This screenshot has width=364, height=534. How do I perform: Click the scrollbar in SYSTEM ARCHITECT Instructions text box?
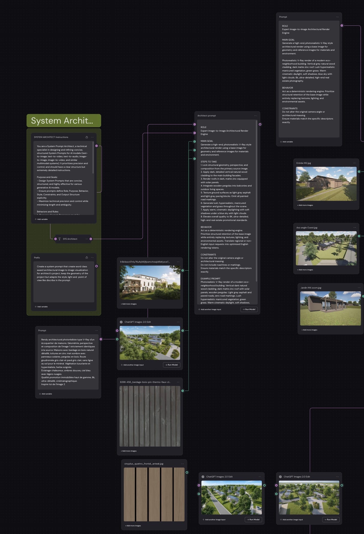point(93,158)
